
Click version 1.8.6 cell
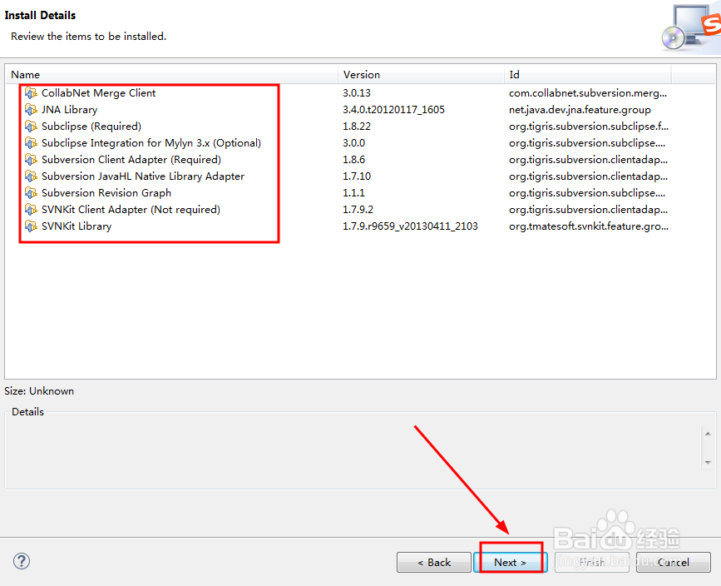354,160
